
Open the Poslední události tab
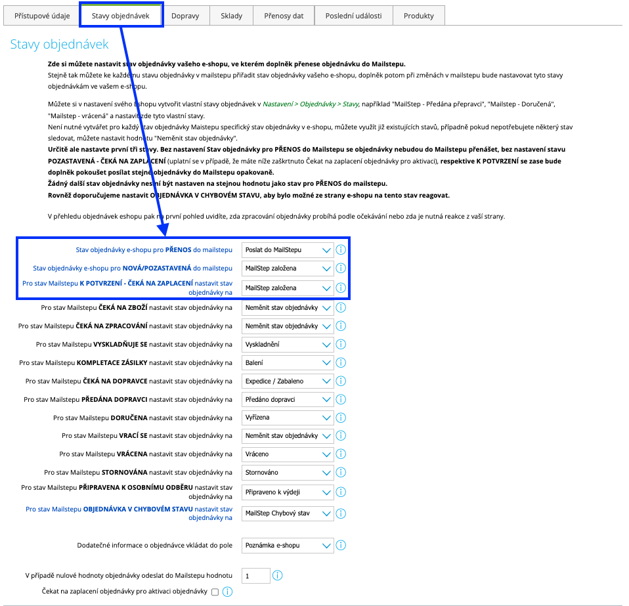[x=352, y=14]
